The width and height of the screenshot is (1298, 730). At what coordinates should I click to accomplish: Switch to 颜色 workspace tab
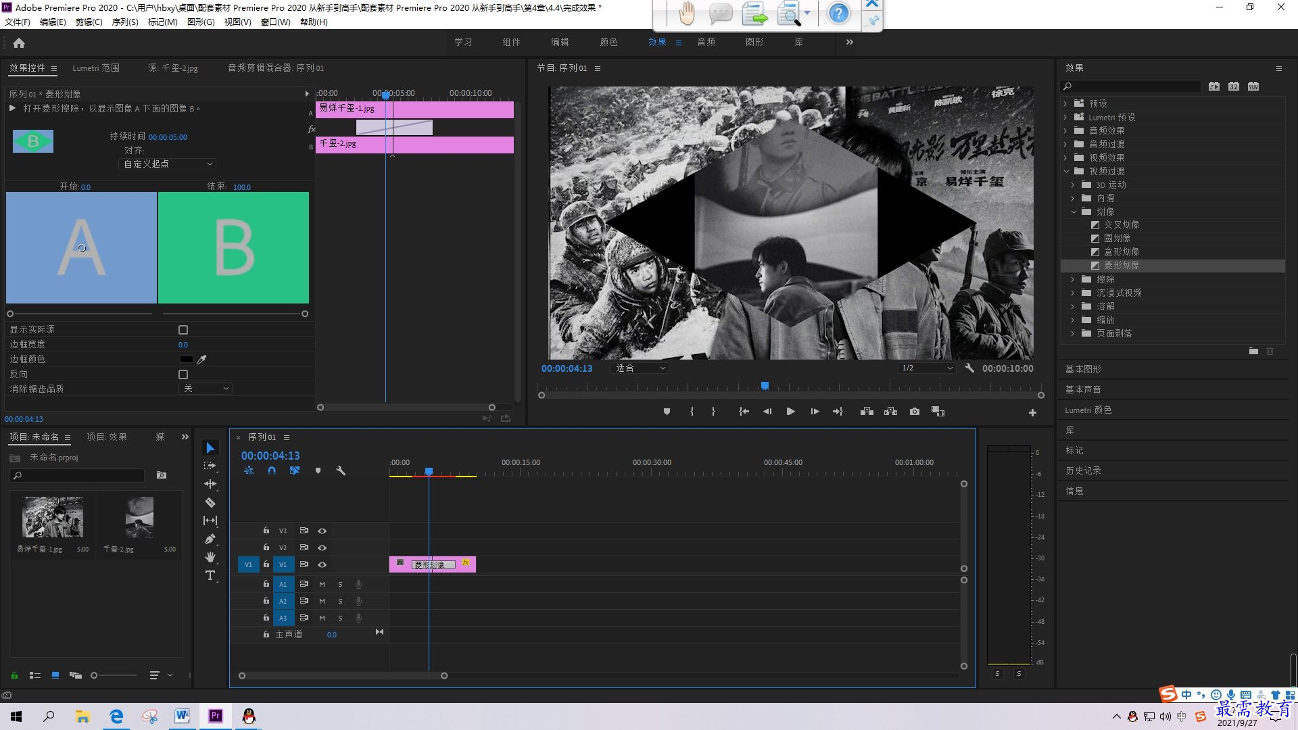click(608, 42)
